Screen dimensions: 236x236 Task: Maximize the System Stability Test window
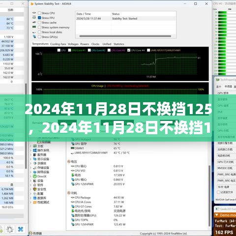196,4
